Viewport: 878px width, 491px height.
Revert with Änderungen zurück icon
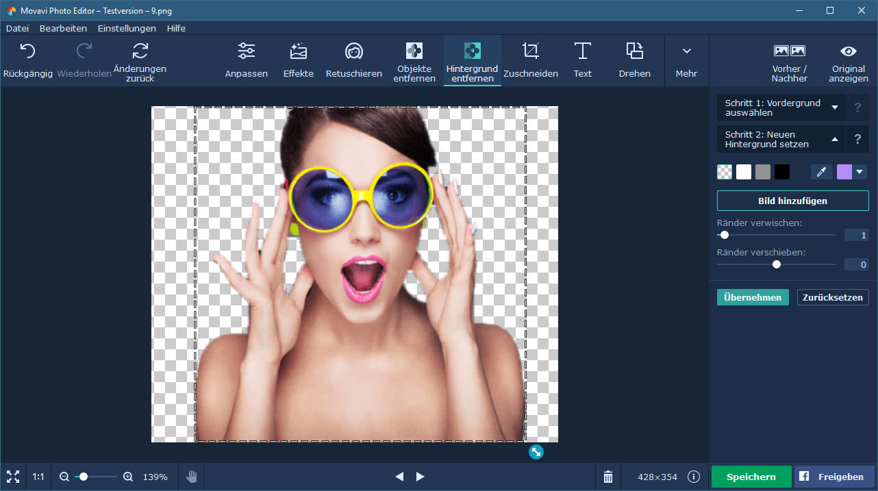click(x=140, y=51)
